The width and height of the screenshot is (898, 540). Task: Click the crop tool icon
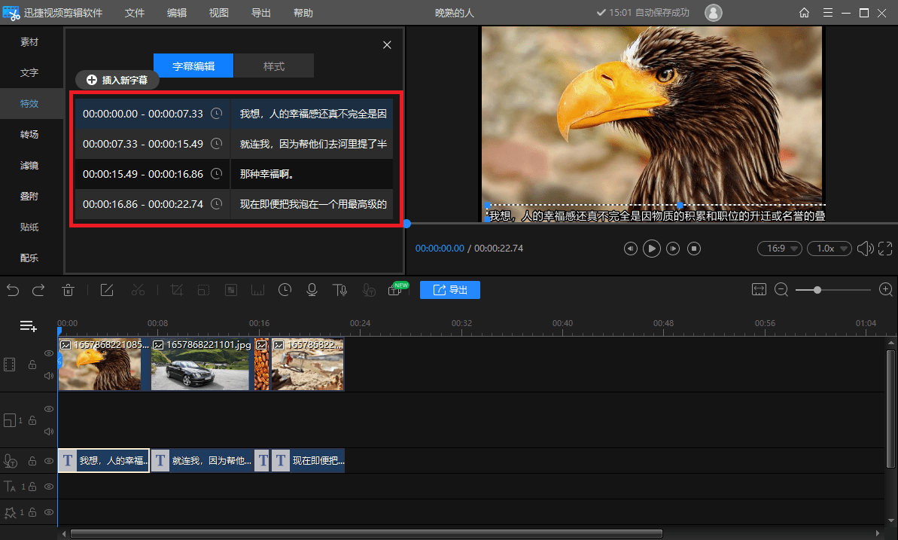pyautogui.click(x=176, y=290)
